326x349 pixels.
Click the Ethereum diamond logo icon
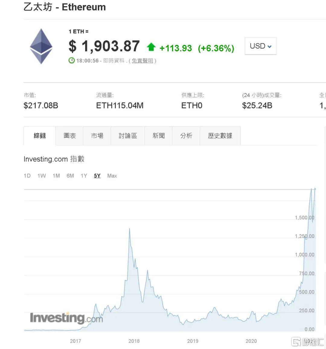pyautogui.click(x=41, y=46)
